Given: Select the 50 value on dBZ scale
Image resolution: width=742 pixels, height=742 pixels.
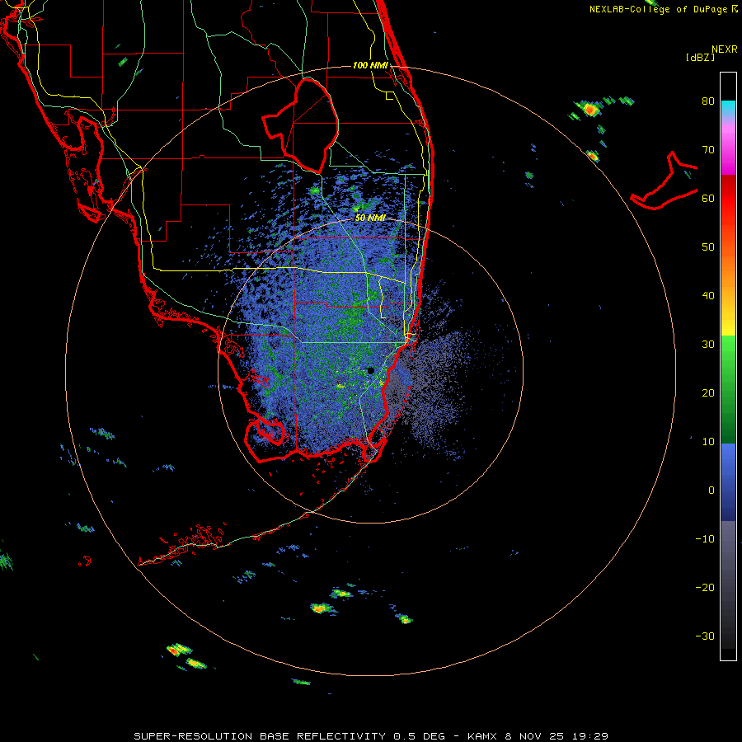Looking at the screenshot, I should click(x=708, y=247).
